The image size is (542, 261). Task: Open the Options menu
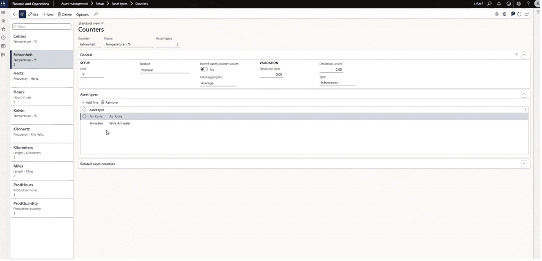click(x=82, y=15)
